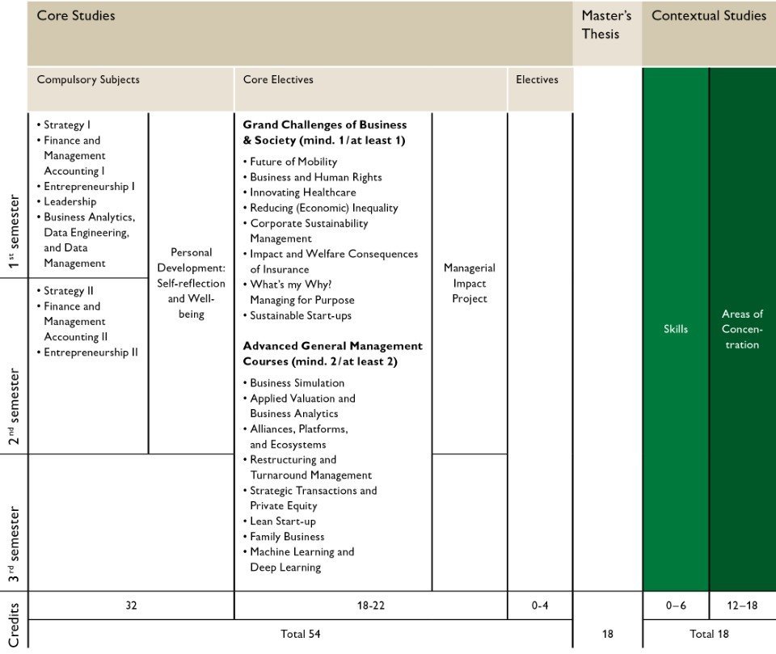Open the Contextual Studies header
776x654 pixels.
[x=708, y=16]
